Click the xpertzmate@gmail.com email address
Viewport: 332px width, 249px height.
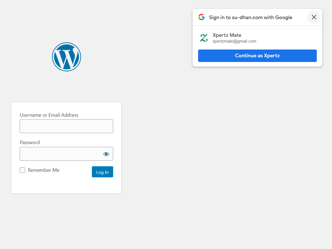(x=234, y=41)
